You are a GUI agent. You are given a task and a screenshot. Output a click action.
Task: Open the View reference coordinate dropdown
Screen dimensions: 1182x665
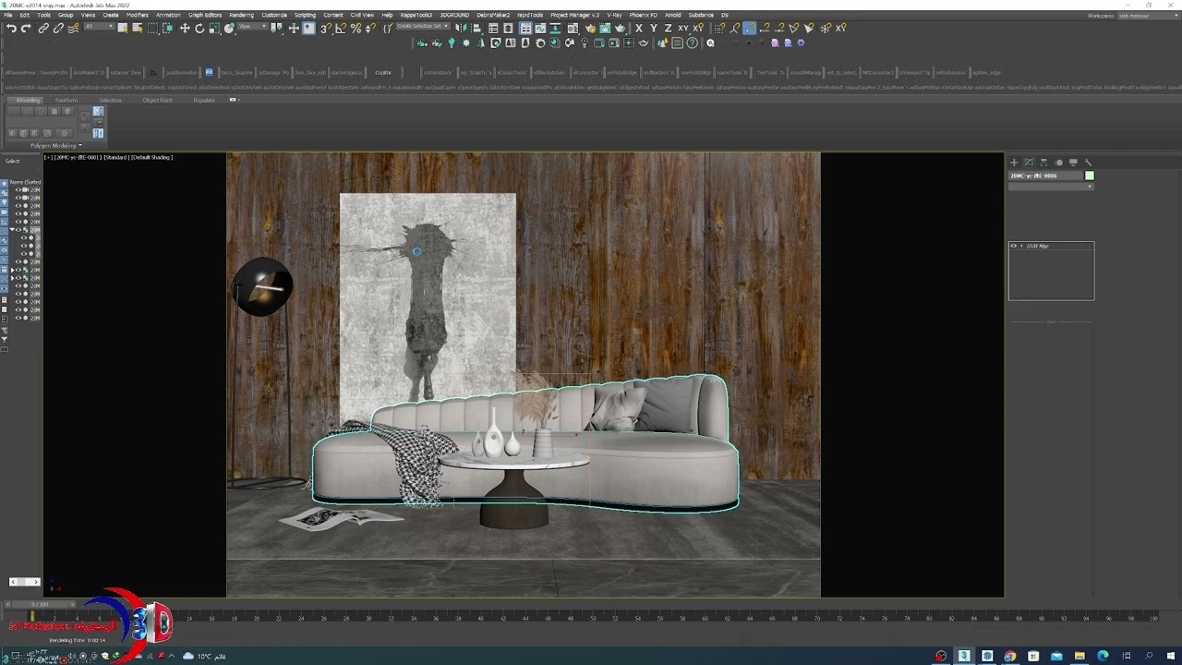252,27
